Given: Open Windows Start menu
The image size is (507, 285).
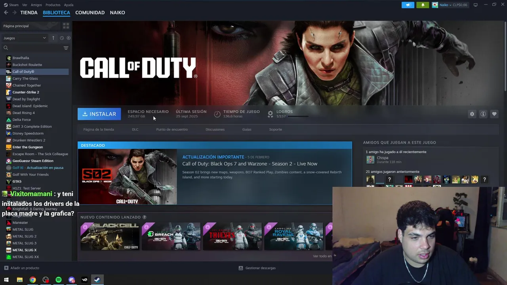Looking at the screenshot, I should [x=6, y=280].
